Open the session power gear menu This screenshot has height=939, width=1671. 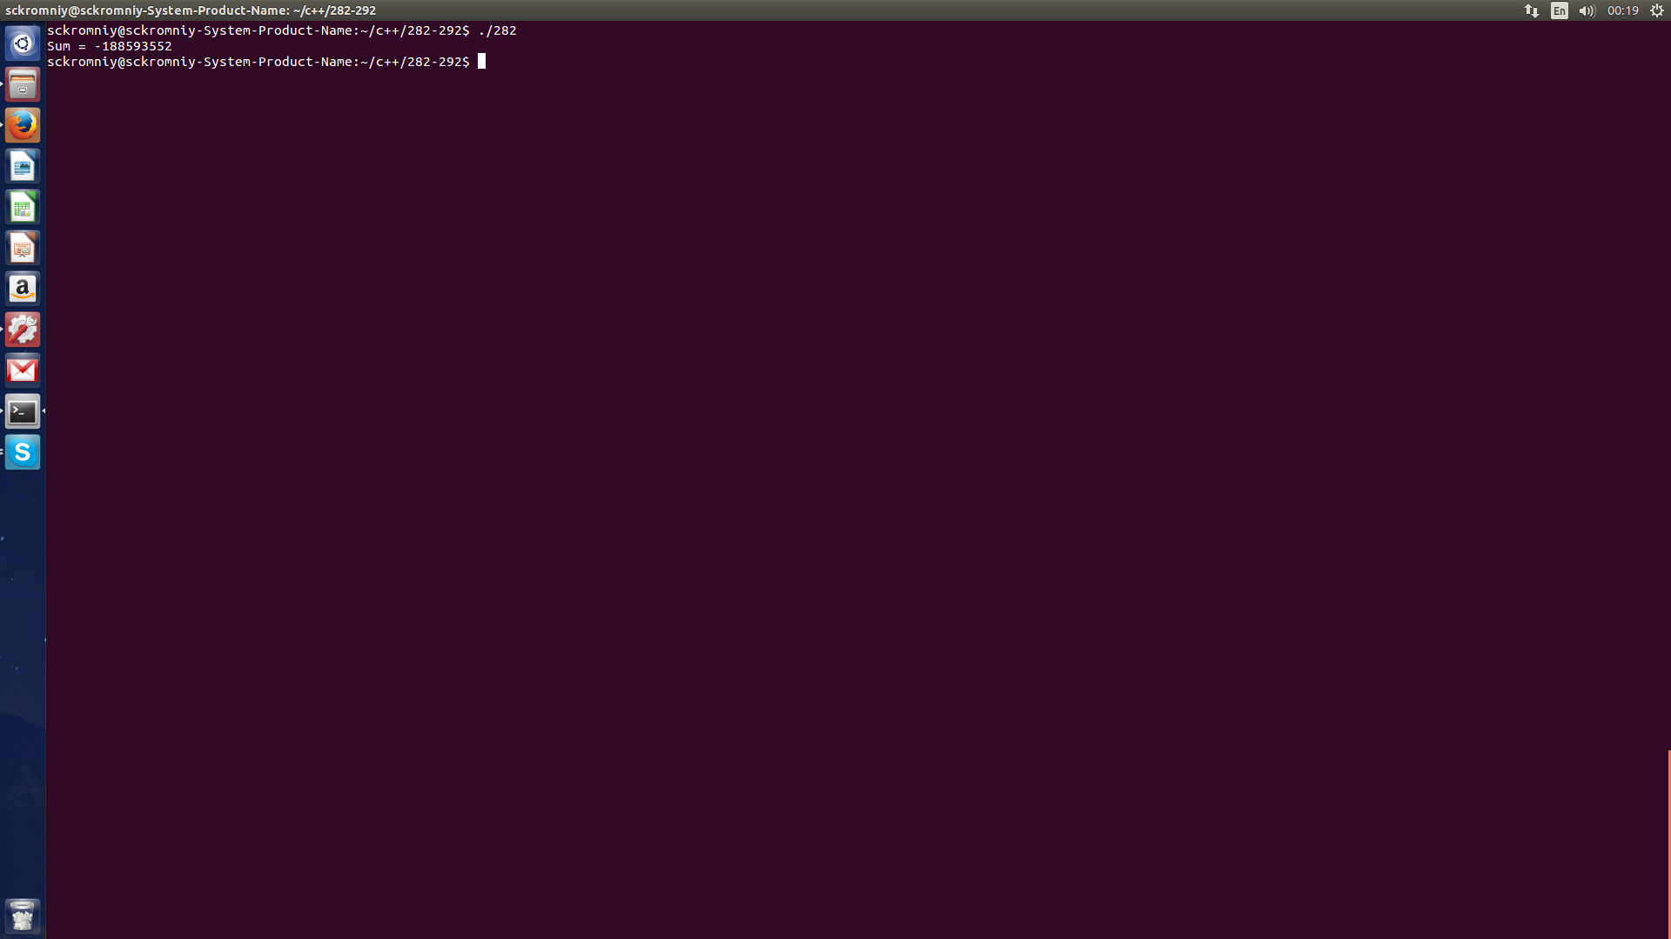tap(1657, 10)
